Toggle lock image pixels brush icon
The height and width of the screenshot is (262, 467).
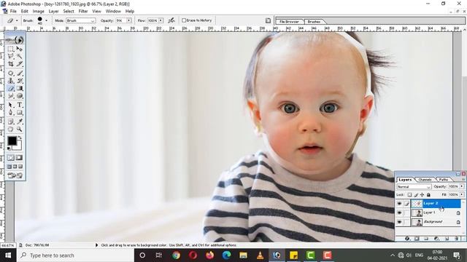(x=416, y=195)
